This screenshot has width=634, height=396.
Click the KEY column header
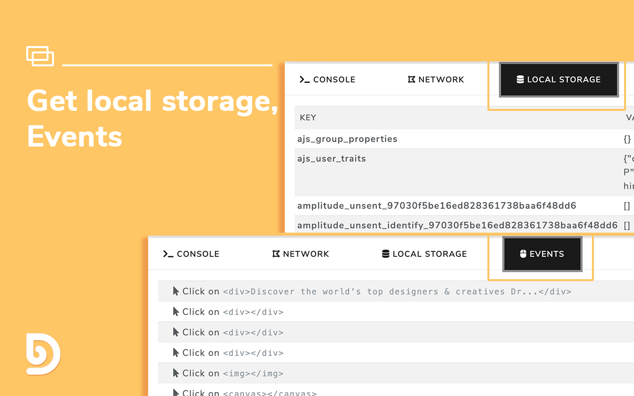click(308, 118)
